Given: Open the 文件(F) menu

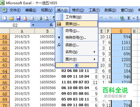Looking at the screenshot, I should [15, 10].
